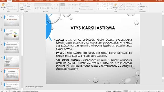
Task: Select the rectangle shape in the gallery
Action: (105, 4)
